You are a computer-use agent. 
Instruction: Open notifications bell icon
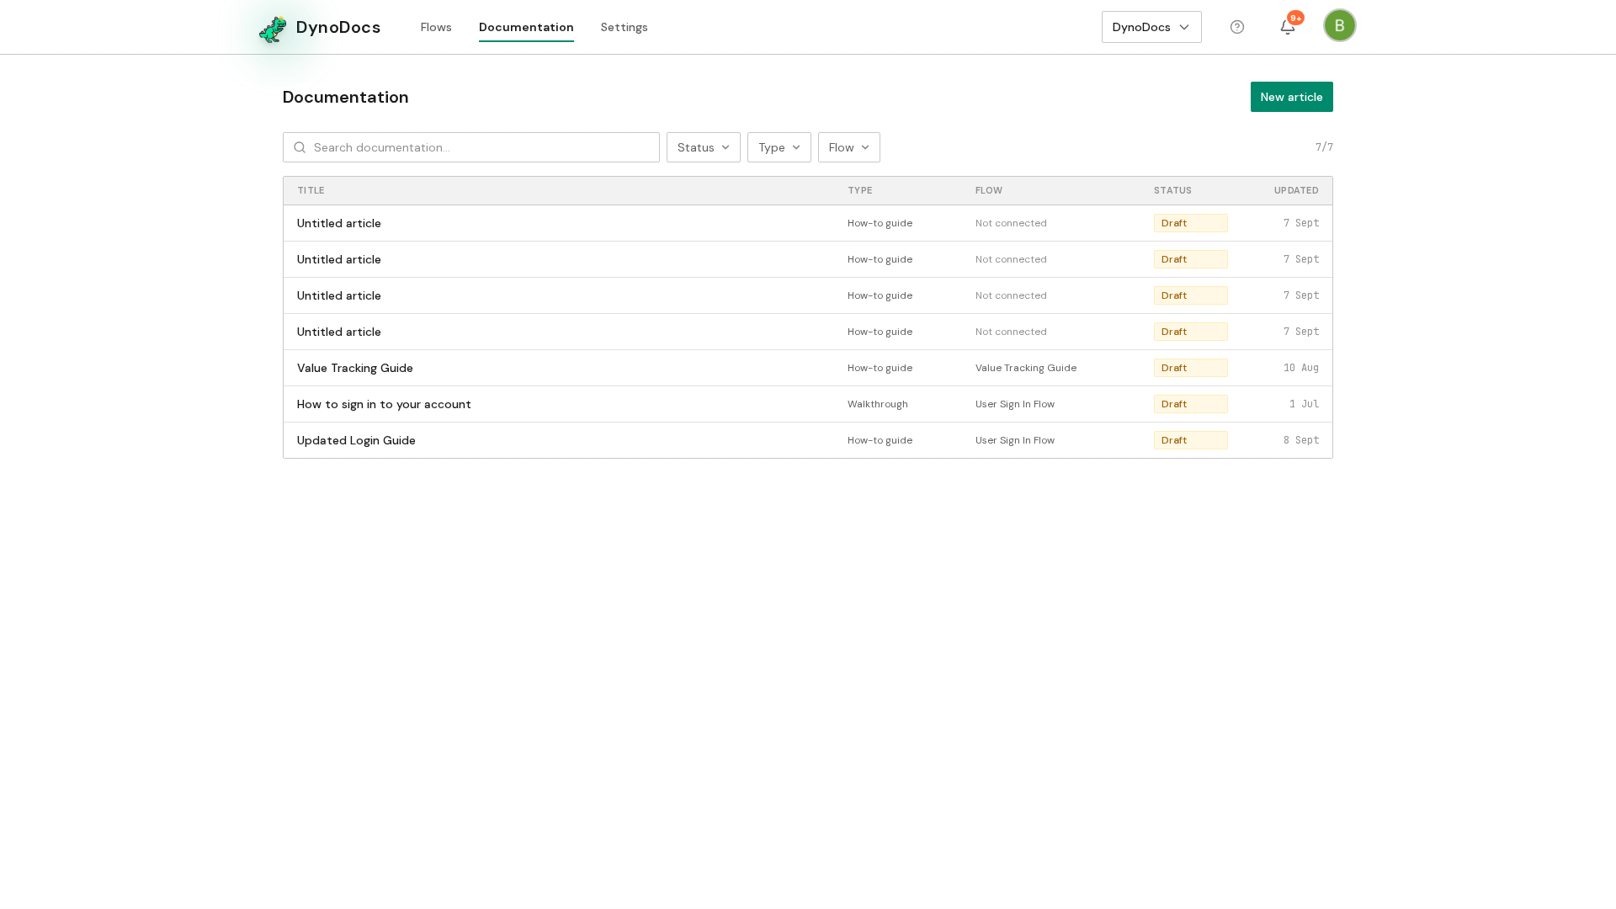pos(1288,27)
